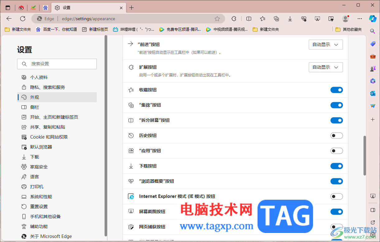Open the profile avatar
The height and width of the screenshot is (242, 380).
click(x=345, y=19)
